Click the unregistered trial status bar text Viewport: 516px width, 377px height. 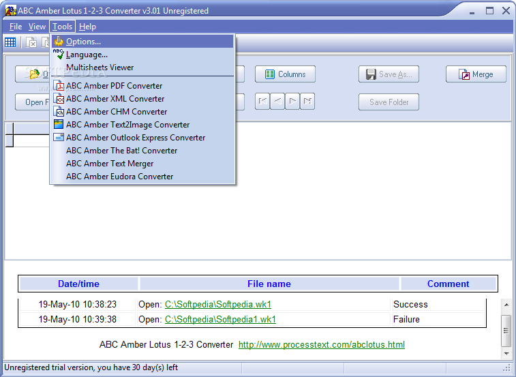click(91, 367)
